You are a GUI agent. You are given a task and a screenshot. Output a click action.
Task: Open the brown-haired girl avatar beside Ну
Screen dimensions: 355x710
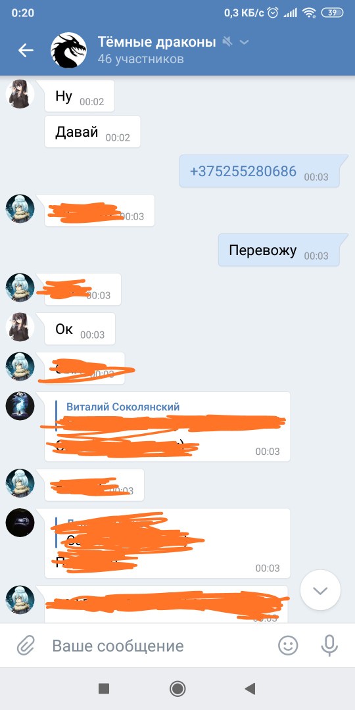pyautogui.click(x=20, y=94)
